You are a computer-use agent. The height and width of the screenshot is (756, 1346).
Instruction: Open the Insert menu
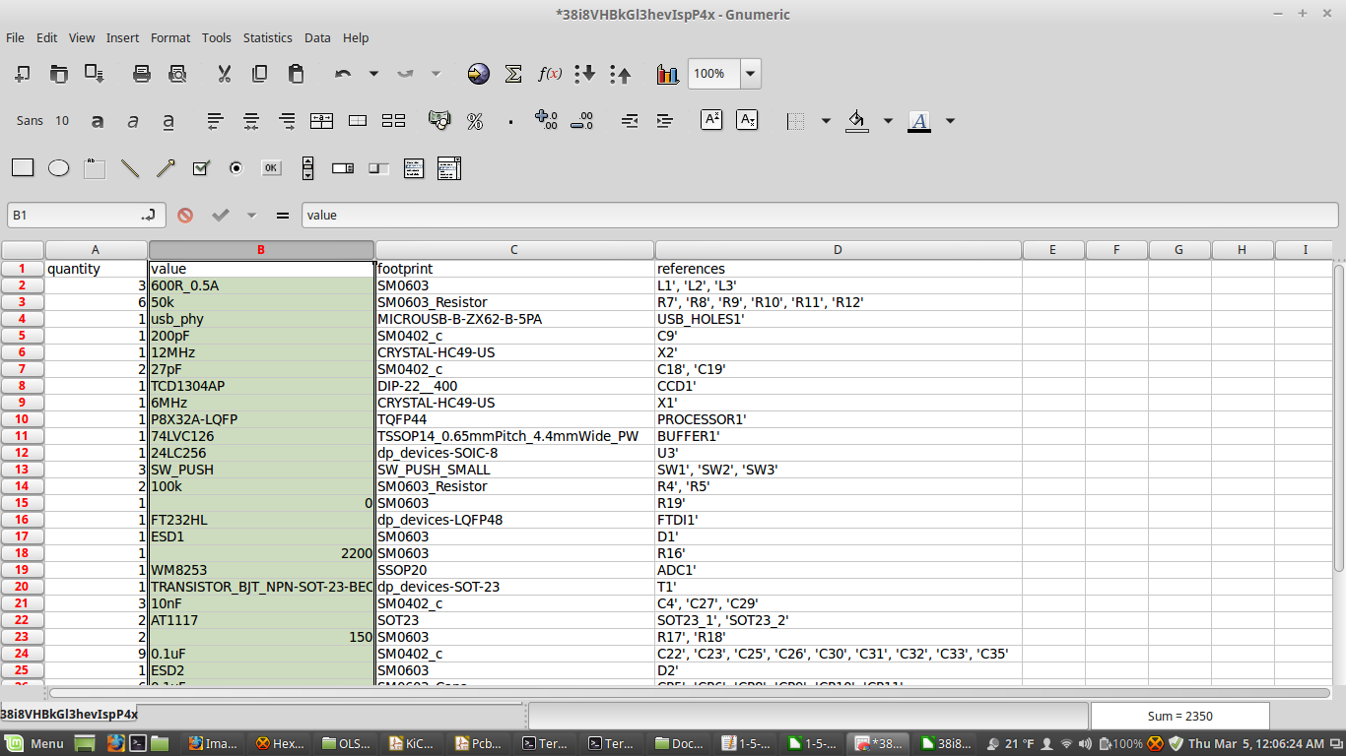point(122,37)
